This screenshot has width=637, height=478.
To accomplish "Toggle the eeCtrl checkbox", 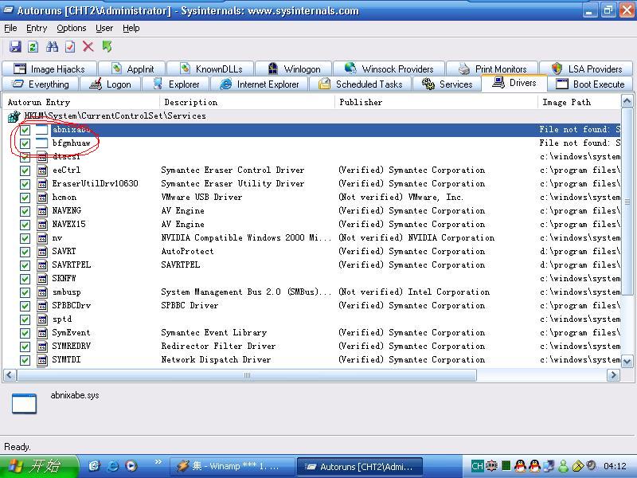I will 25,170.
